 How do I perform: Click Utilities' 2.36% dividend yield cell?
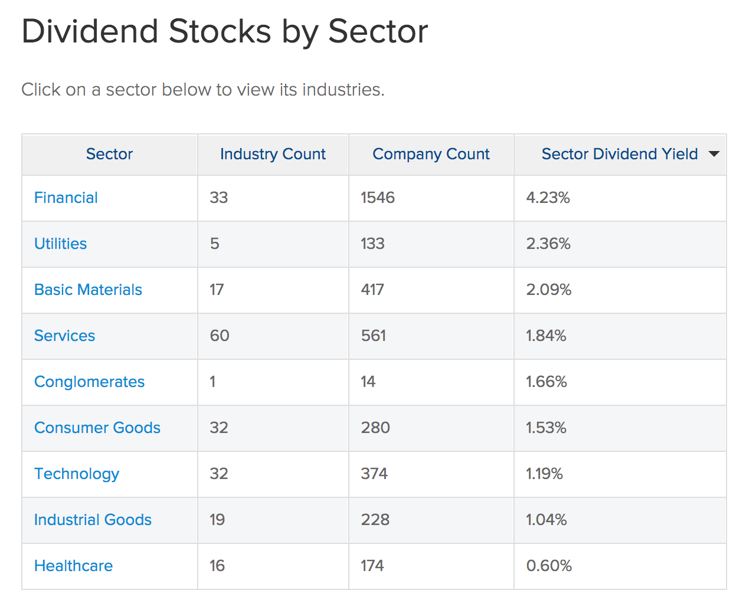548,244
